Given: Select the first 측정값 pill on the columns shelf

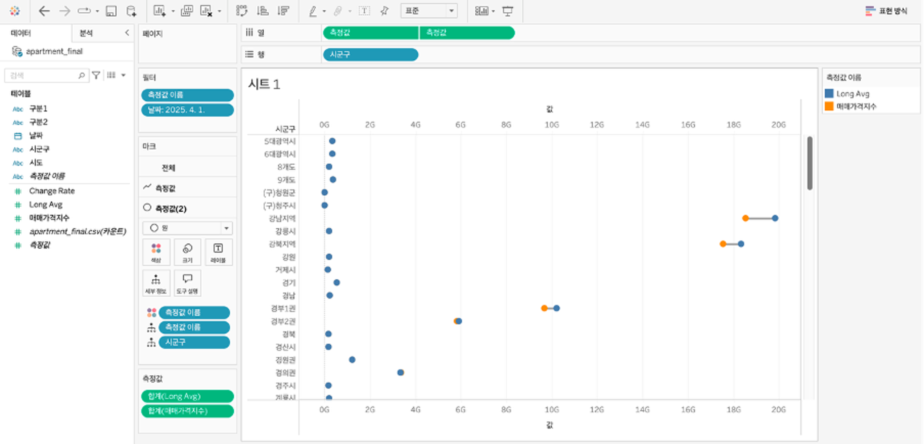Looking at the screenshot, I should (371, 33).
